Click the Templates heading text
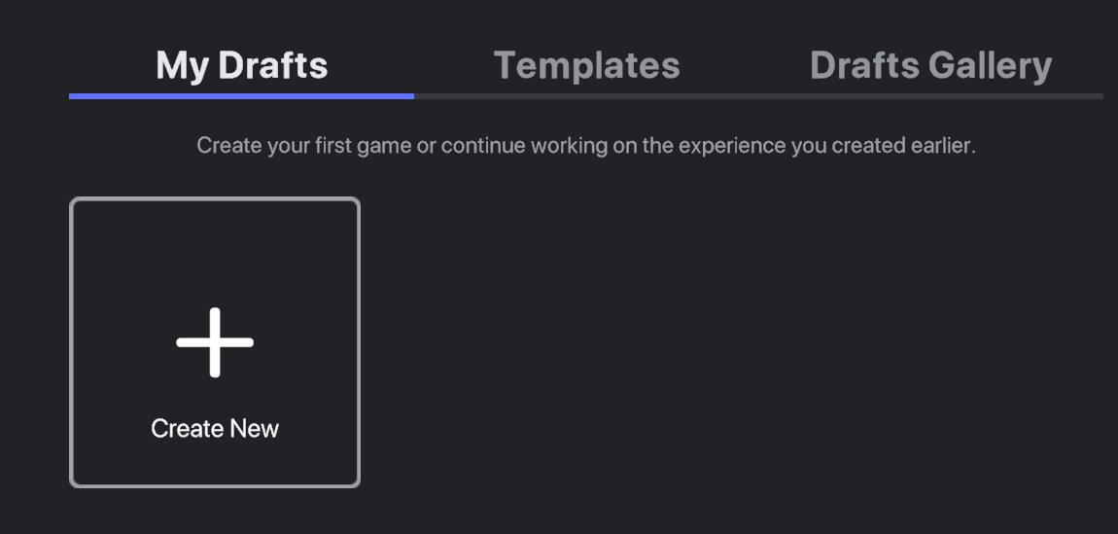1118x534 pixels. 586,65
